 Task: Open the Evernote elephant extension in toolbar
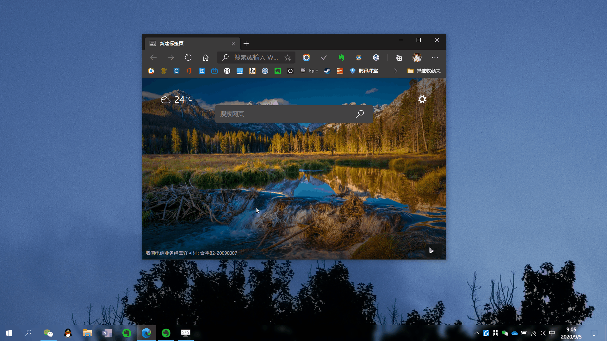[341, 58]
